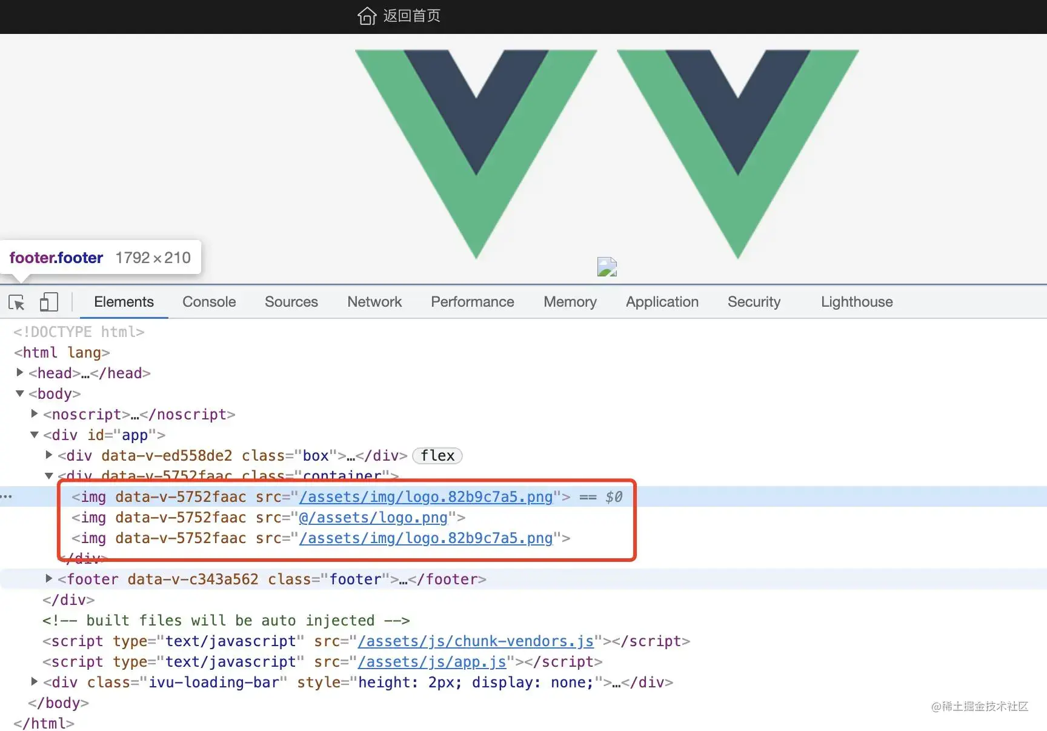Open the Security tab
Screen dimensions: 1047x731
tap(754, 302)
